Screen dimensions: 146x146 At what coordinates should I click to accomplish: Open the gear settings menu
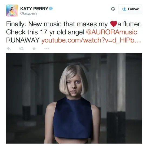(113, 9)
